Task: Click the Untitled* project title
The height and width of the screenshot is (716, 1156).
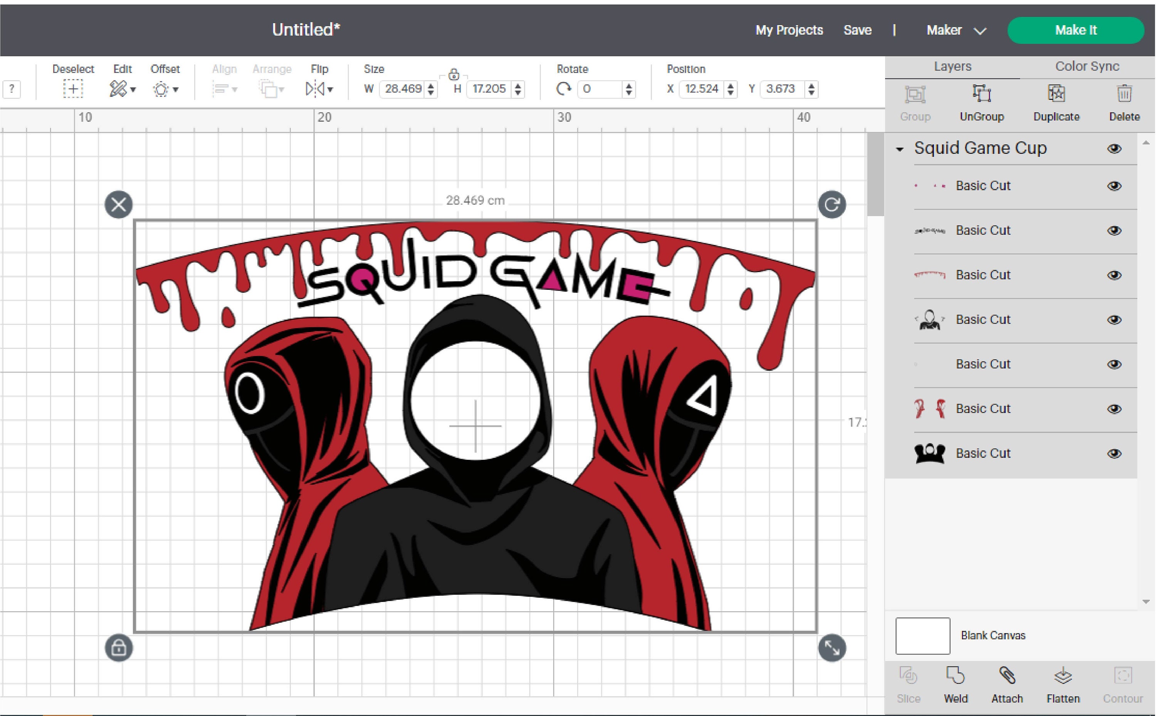Action: (306, 30)
